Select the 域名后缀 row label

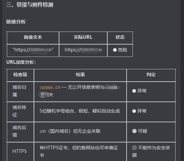(x=19, y=131)
